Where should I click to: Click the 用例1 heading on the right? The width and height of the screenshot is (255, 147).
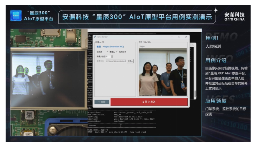click(212, 38)
